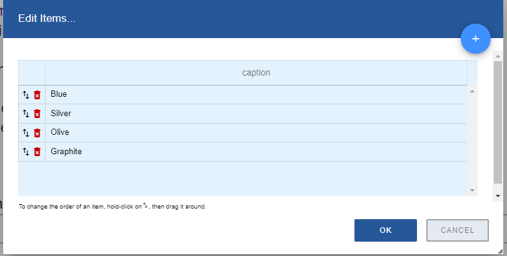Click the reorder arrows for Silver
The width and height of the screenshot is (507, 256).
click(x=26, y=114)
